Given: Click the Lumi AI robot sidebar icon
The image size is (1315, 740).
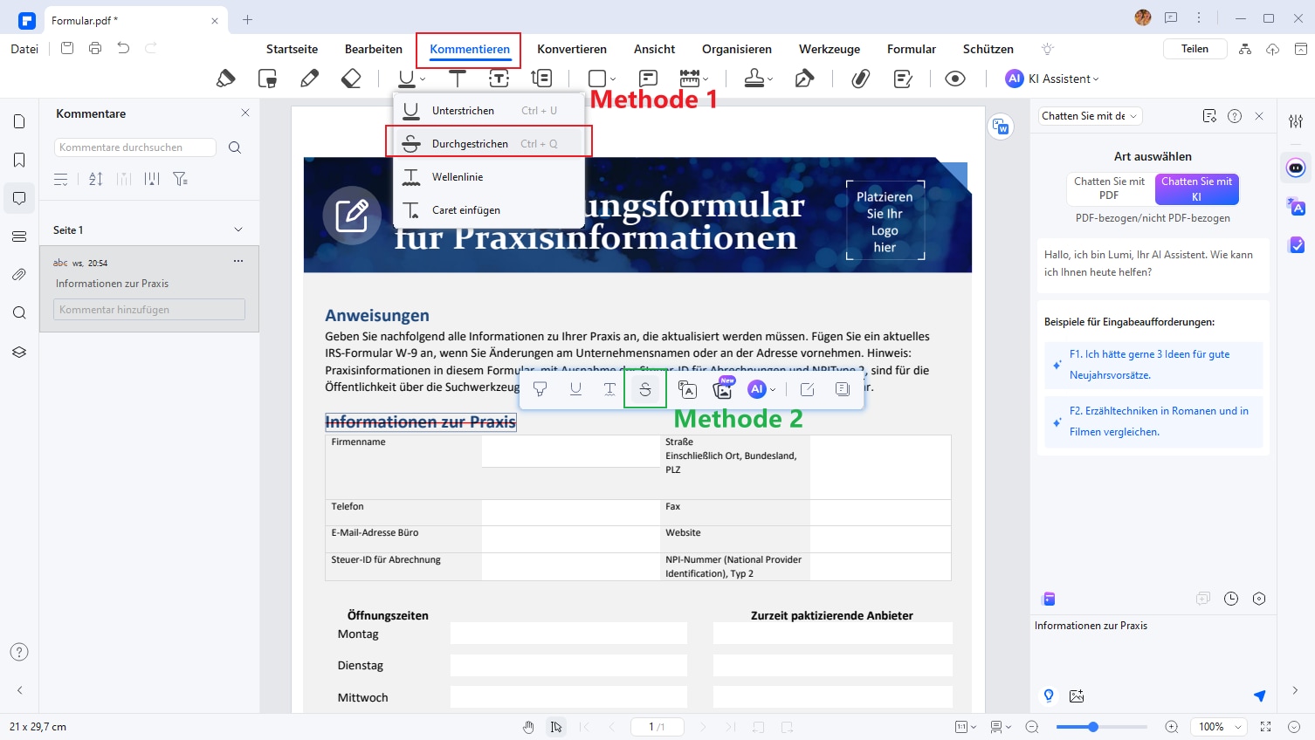Looking at the screenshot, I should pos(1296,168).
